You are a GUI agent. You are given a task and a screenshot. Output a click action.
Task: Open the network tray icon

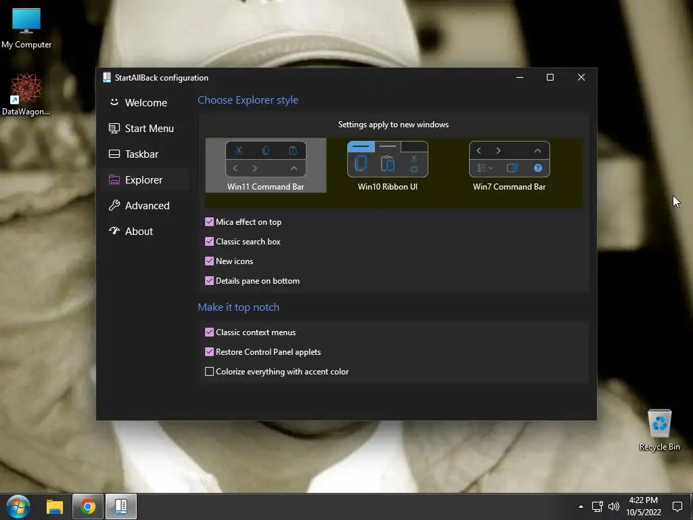[x=598, y=506]
